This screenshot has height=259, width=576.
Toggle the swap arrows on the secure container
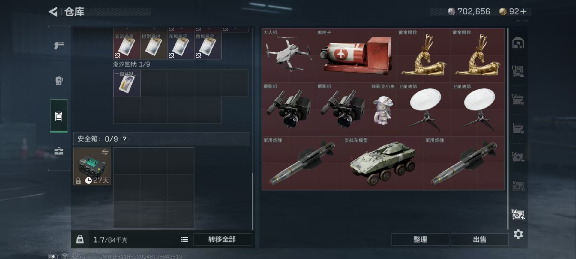pos(105,152)
